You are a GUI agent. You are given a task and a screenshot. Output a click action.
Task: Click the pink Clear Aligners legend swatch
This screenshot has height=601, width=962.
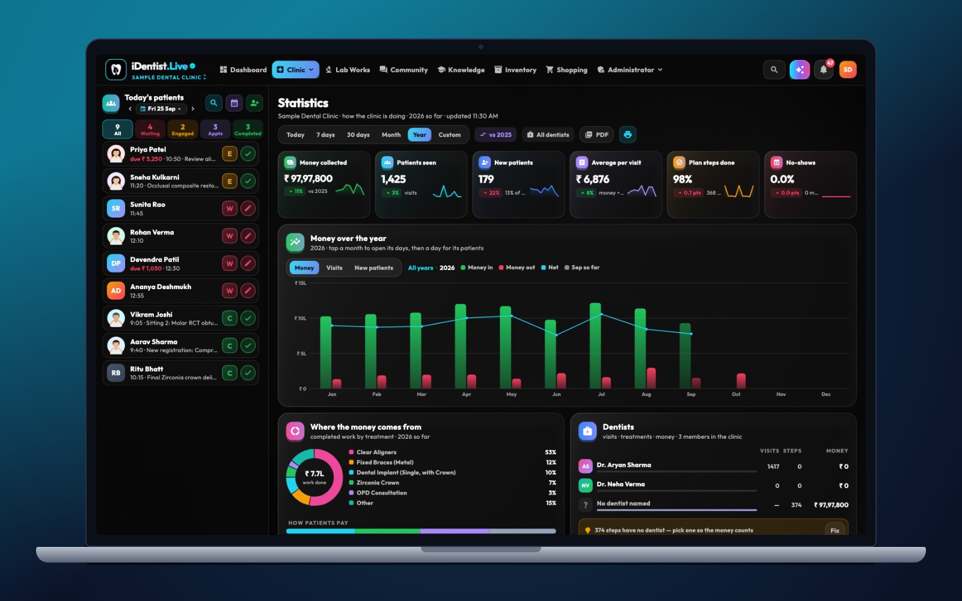click(x=351, y=452)
